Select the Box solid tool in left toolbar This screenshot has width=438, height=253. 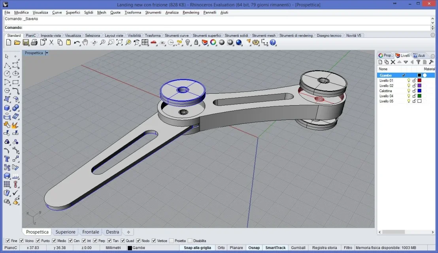tap(7, 108)
